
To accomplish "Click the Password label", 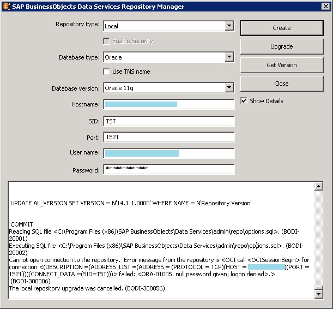I will (x=86, y=170).
